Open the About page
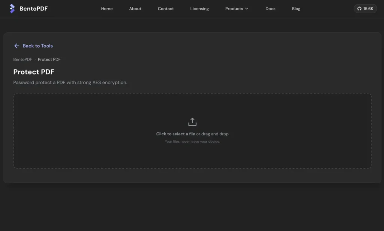Viewport: 384px width, 231px height. [x=135, y=9]
